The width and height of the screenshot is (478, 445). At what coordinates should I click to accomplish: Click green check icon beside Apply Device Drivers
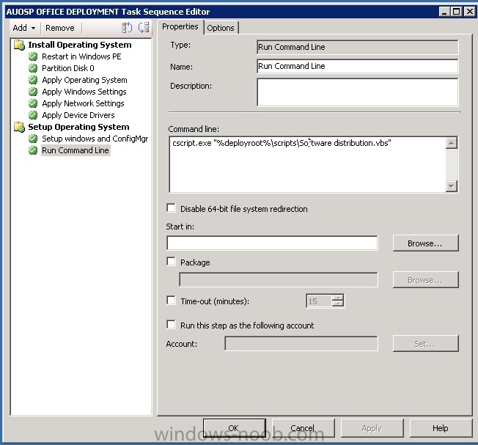coord(33,115)
